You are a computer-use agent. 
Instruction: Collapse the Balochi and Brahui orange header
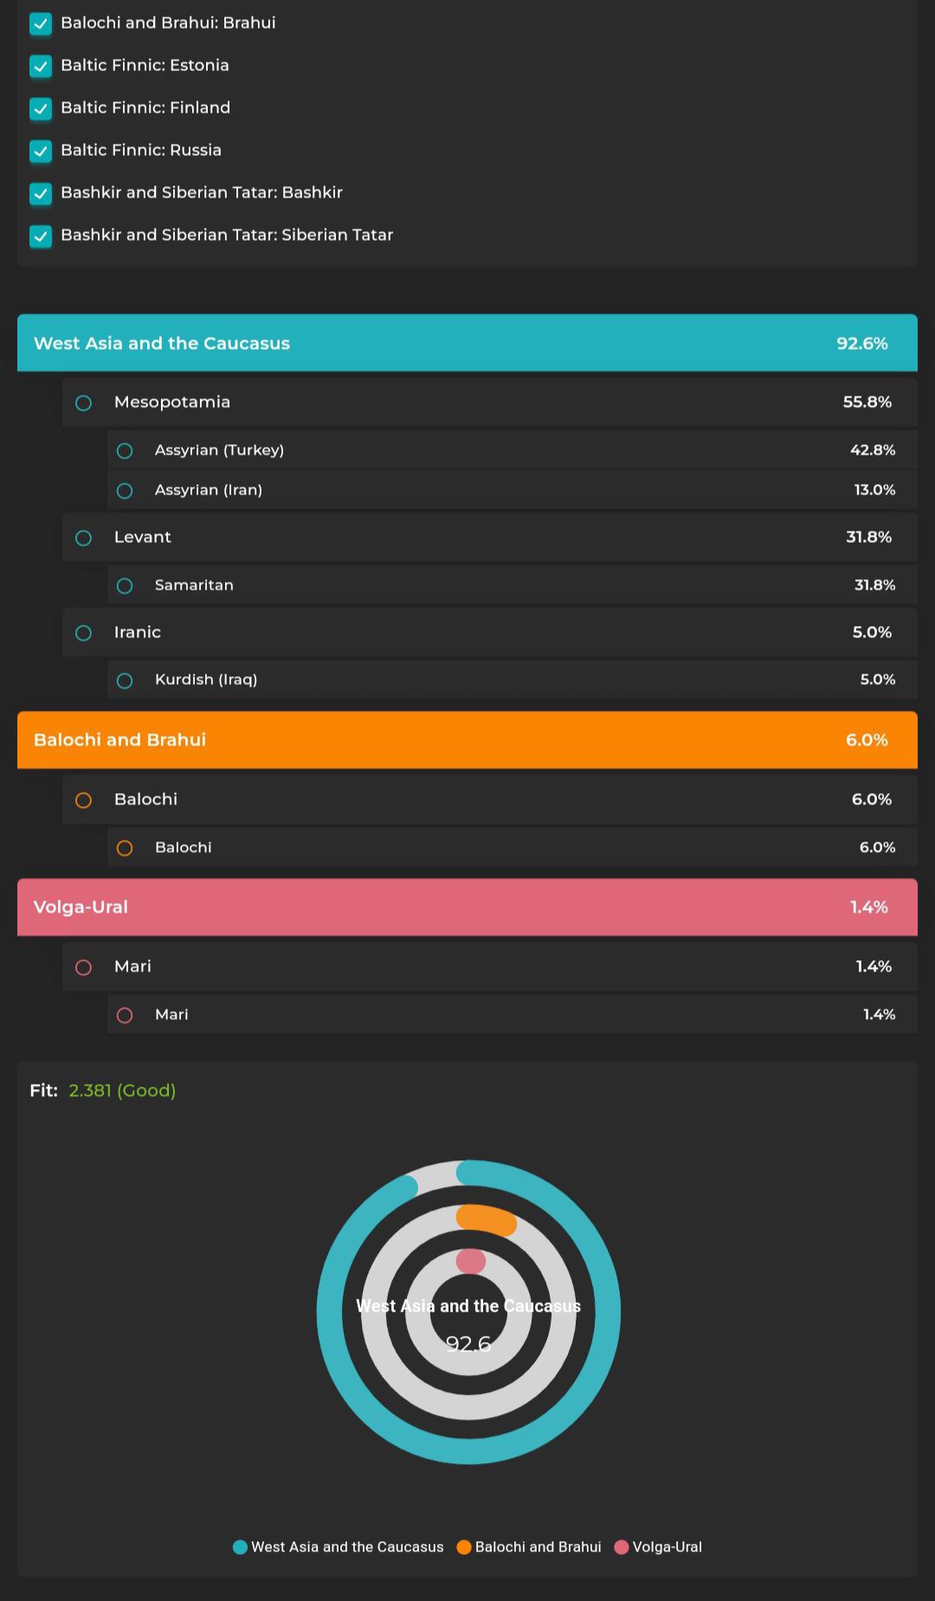467,739
